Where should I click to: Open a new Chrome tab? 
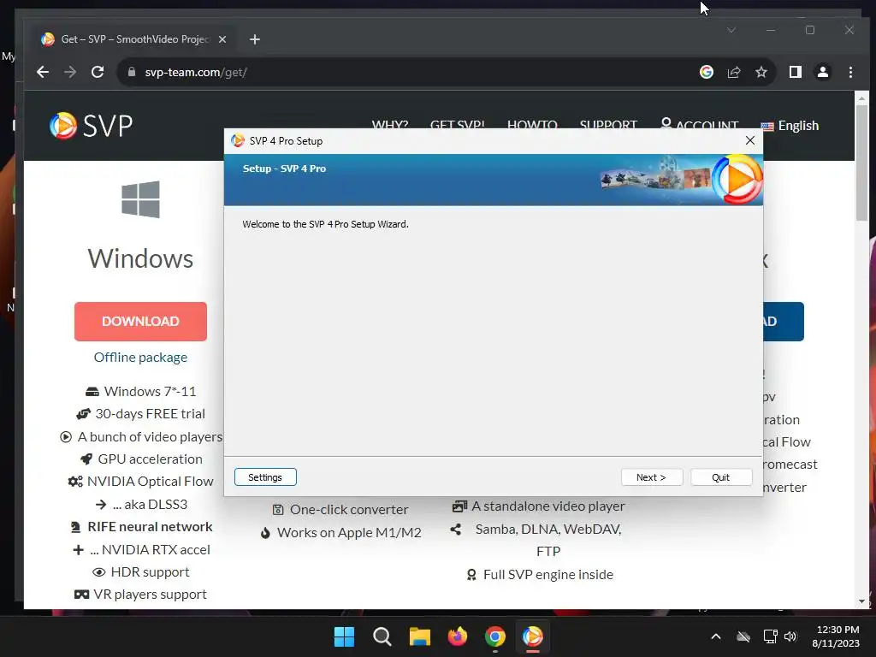255,39
